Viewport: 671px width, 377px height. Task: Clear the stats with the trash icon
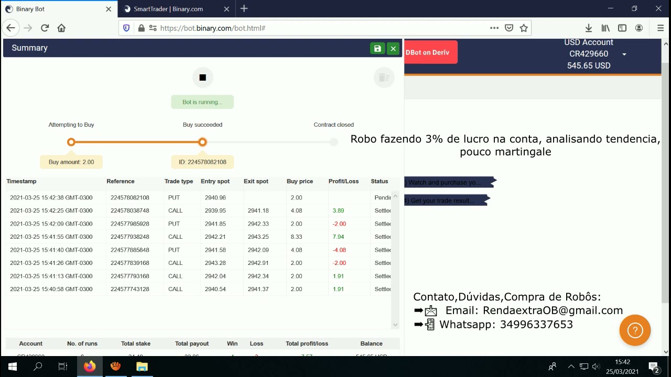pos(384,77)
